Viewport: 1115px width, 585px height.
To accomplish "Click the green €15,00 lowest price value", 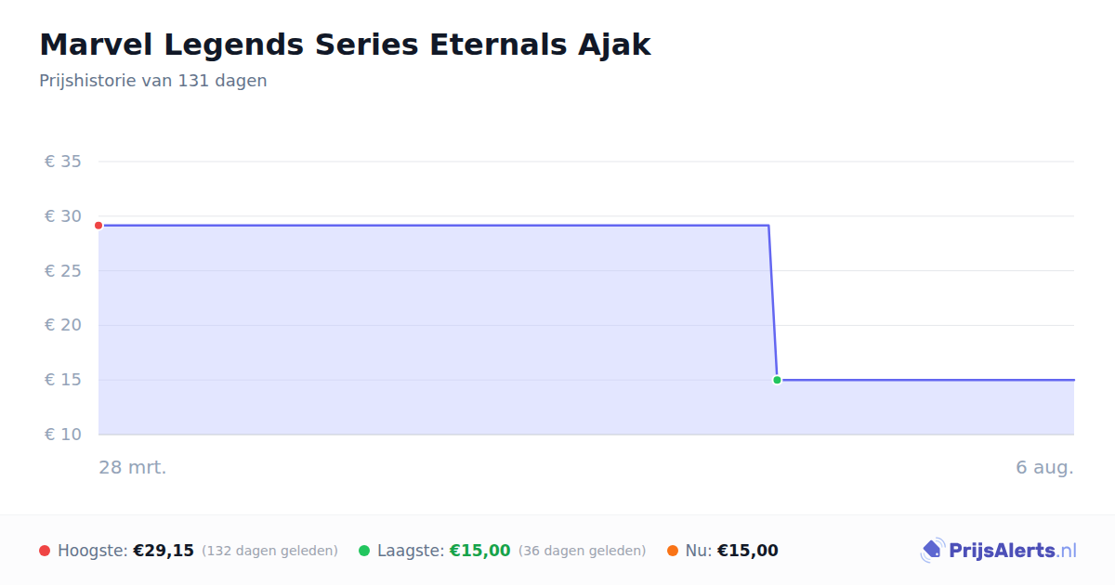I will click(480, 551).
